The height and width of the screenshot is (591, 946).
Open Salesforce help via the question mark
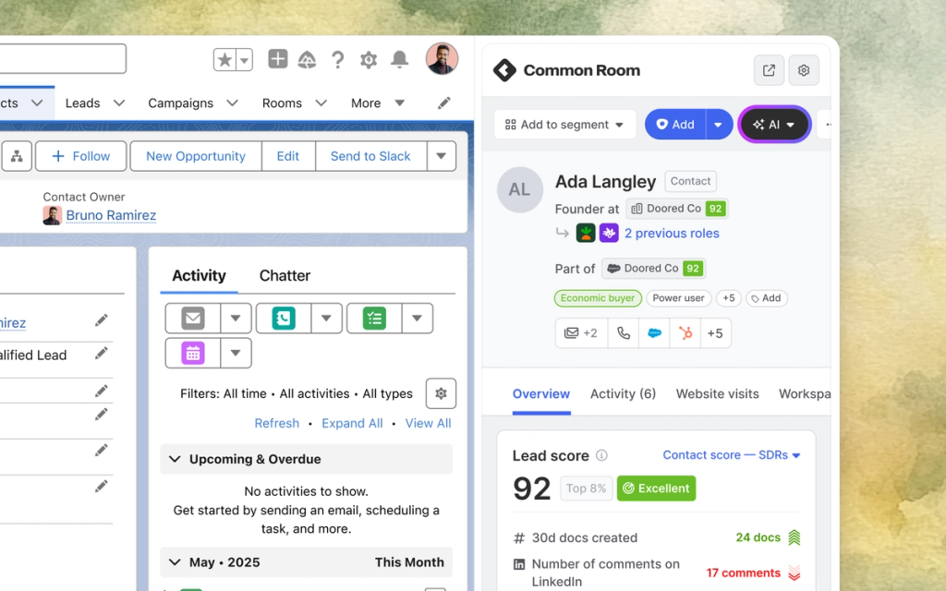(x=337, y=58)
